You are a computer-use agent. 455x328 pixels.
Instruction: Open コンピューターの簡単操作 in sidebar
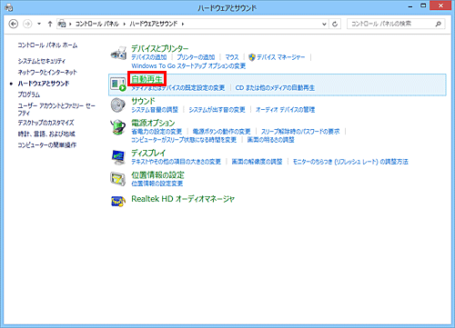pos(47,145)
